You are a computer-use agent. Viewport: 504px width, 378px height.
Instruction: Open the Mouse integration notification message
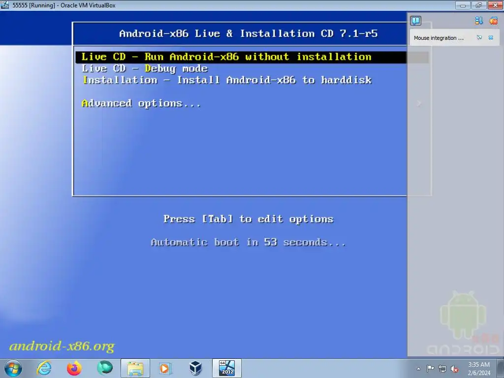click(439, 38)
